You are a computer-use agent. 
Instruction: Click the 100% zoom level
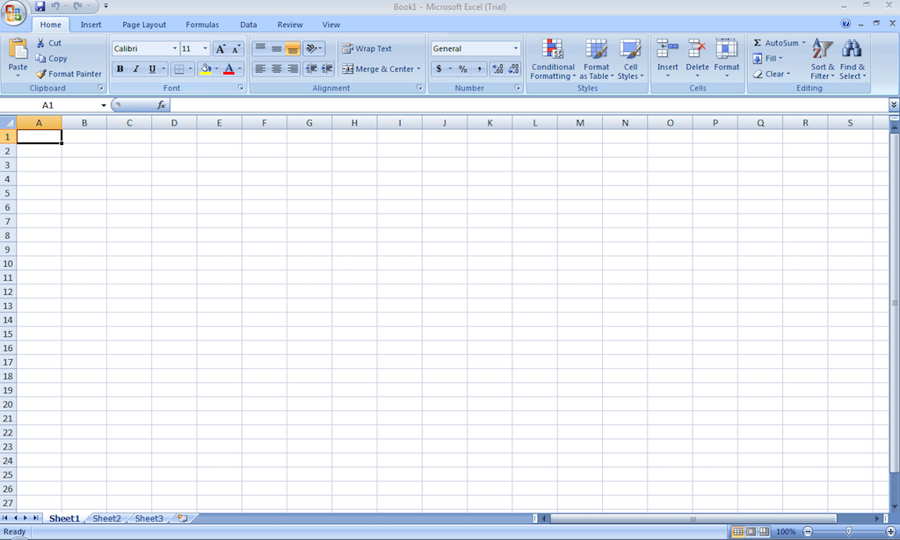(x=786, y=531)
